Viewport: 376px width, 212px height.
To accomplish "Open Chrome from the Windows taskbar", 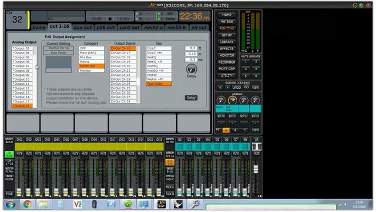I will (x=28, y=204).
